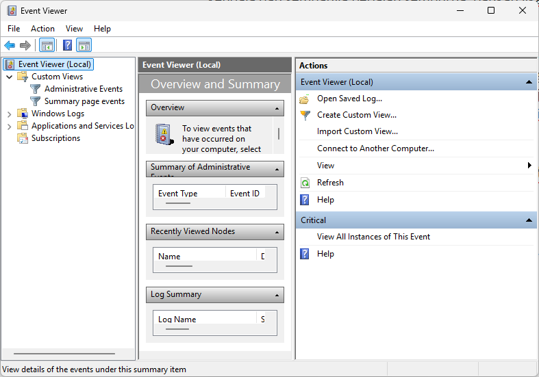Toggle the Show/Hide Console Tree button
Viewport: 539px width, 377px height.
pos(47,46)
